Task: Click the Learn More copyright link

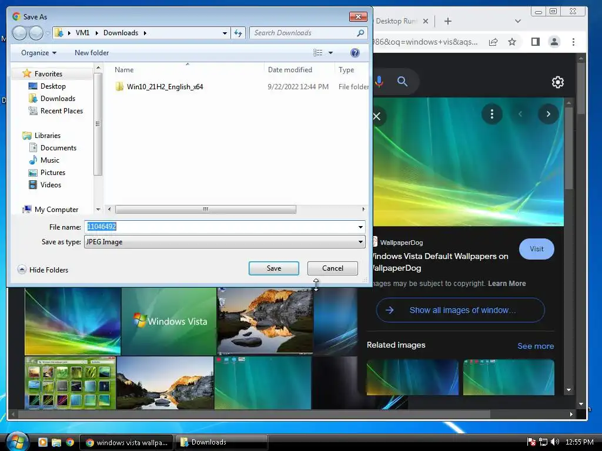Action: [507, 284]
